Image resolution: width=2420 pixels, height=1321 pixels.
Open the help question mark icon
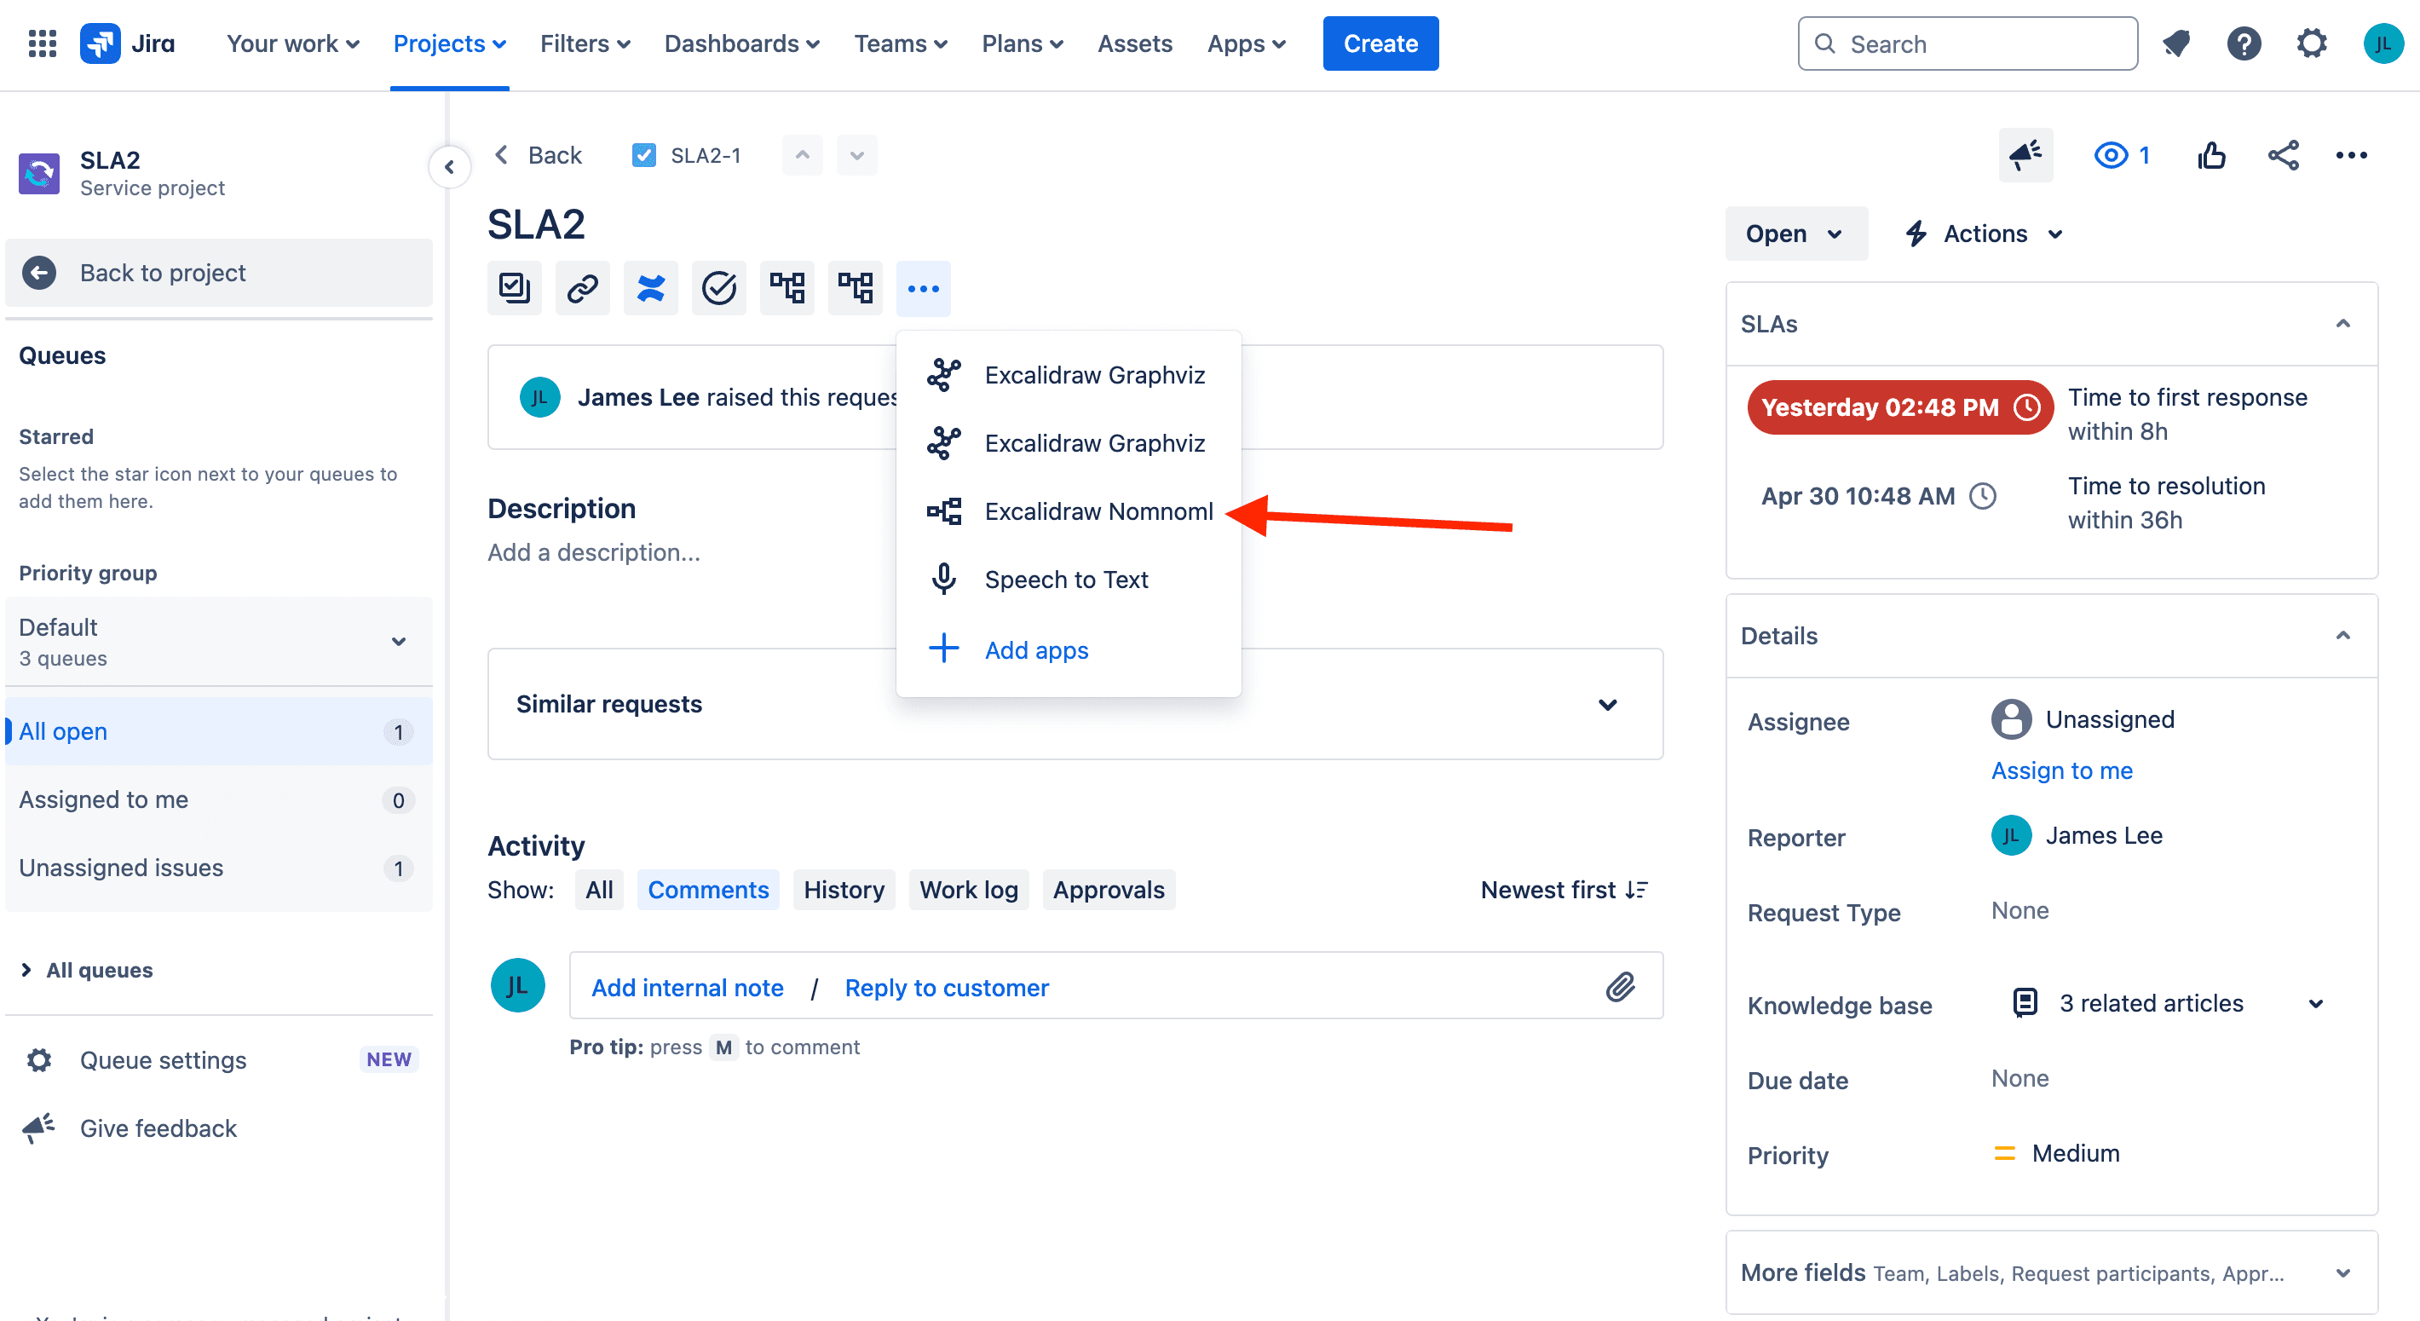(2244, 43)
